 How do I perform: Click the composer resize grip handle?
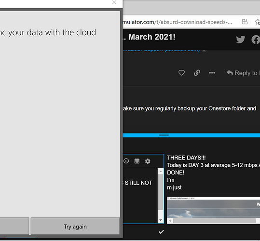click(164, 135)
